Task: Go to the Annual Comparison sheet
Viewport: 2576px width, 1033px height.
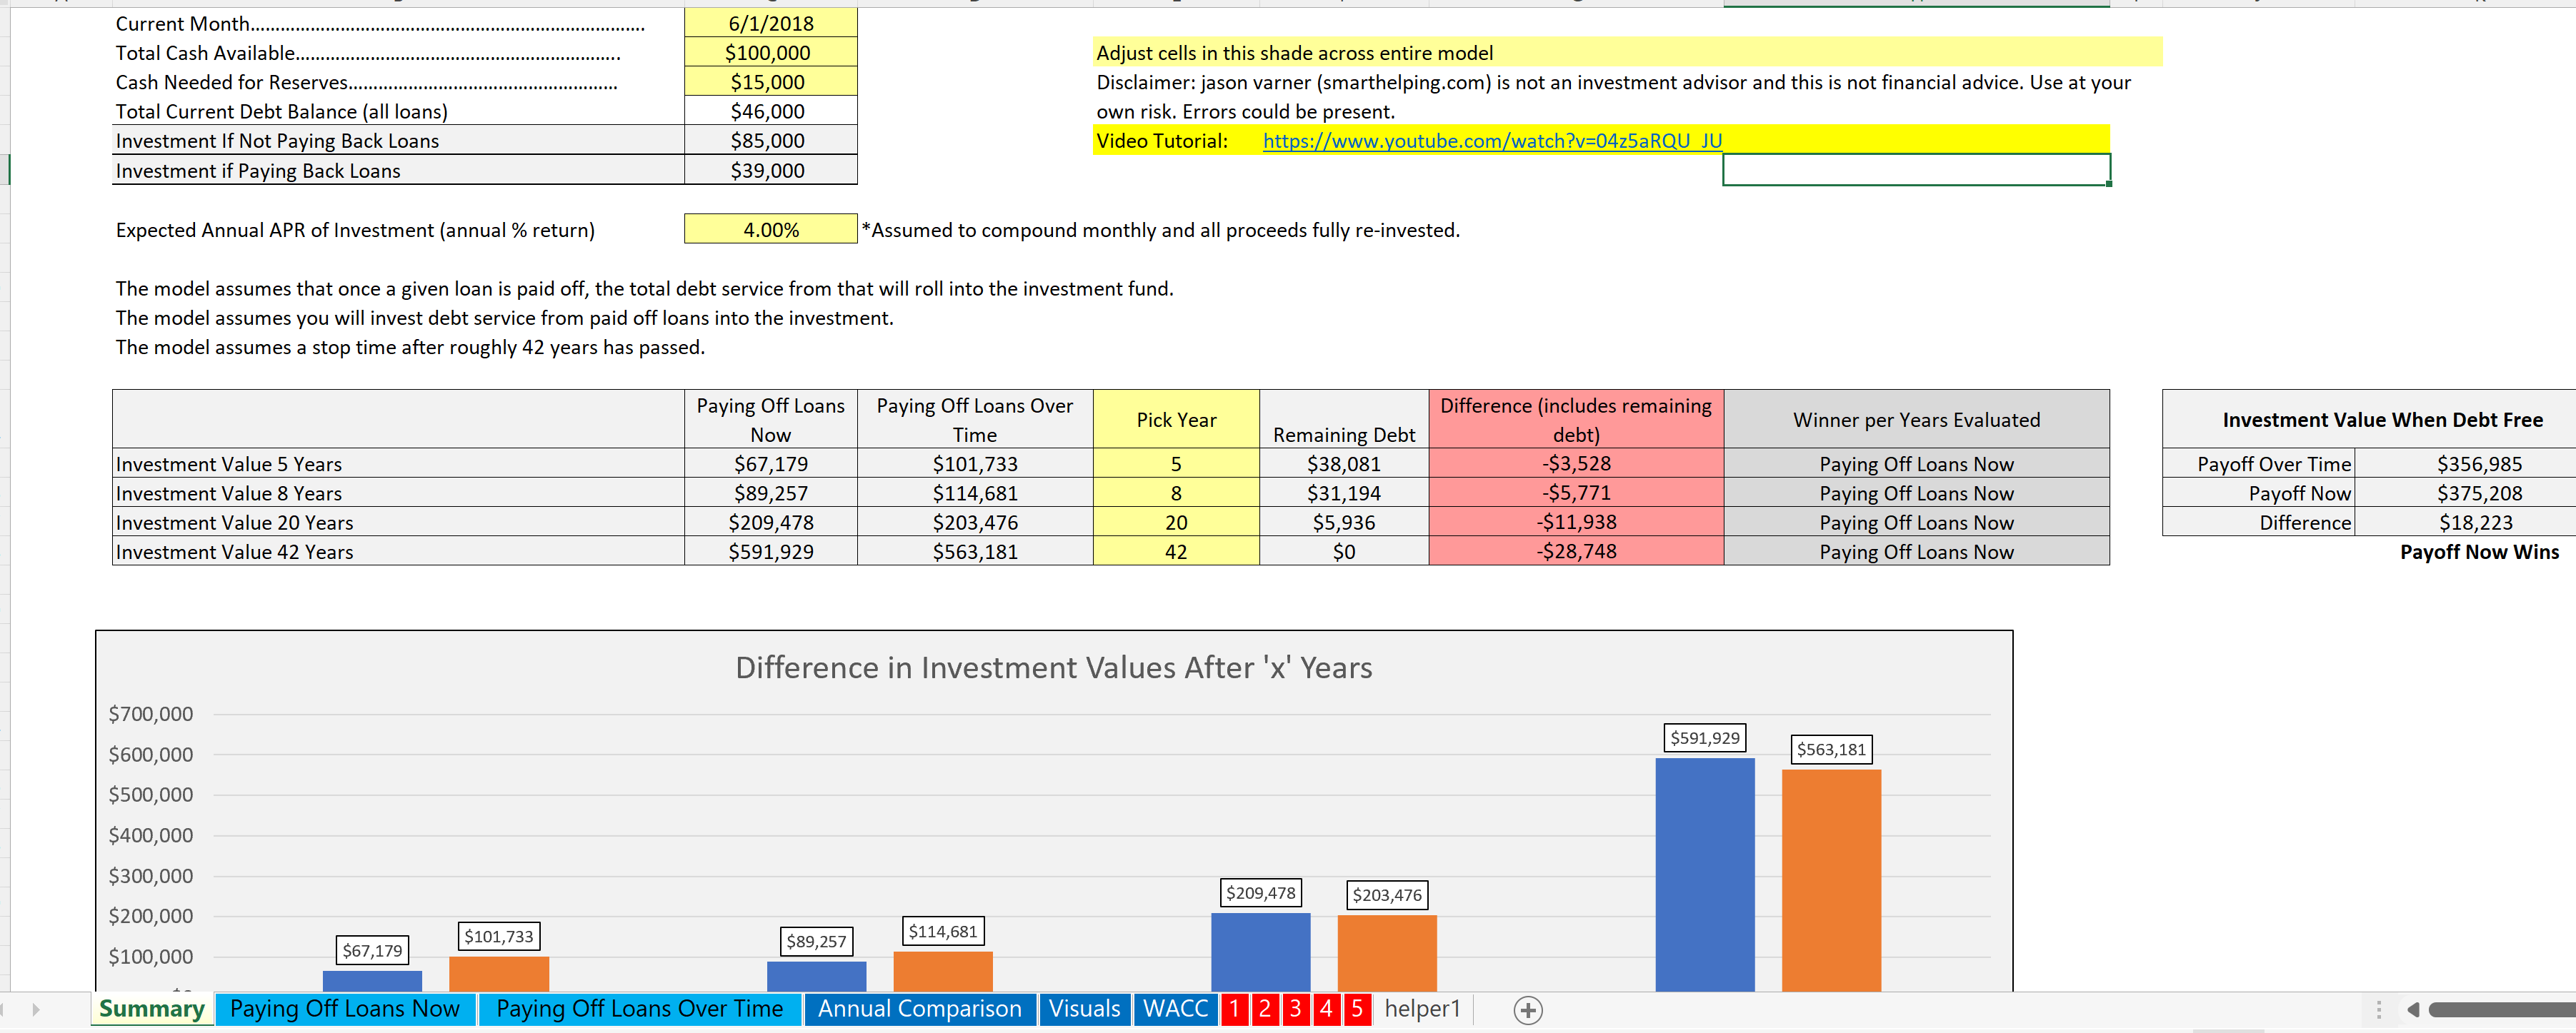Action: [920, 1009]
